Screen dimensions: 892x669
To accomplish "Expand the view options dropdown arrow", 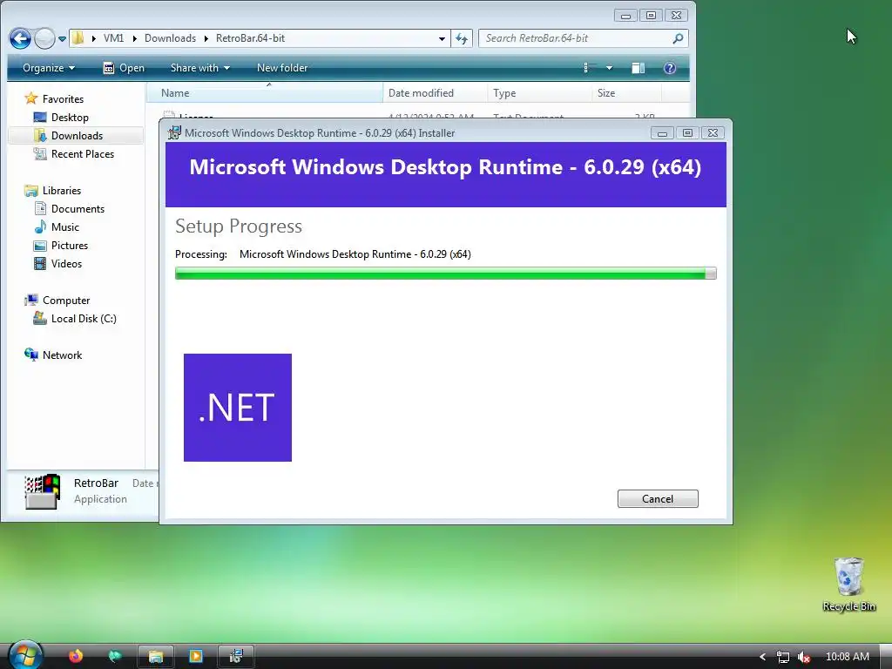I will 609,68.
